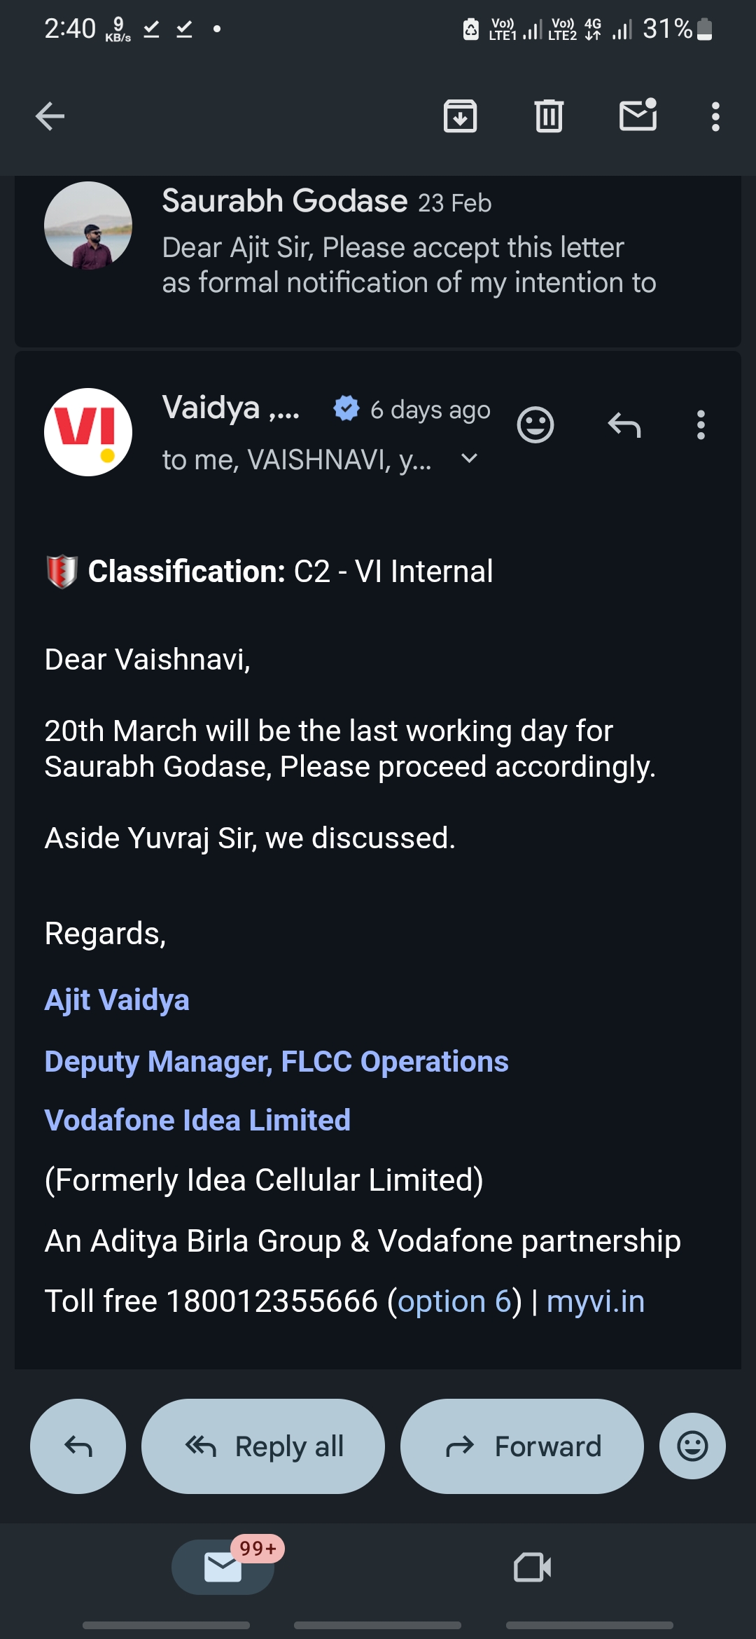Delete the conversation with trash icon
Viewport: 756px width, 1639px height.
pos(549,116)
